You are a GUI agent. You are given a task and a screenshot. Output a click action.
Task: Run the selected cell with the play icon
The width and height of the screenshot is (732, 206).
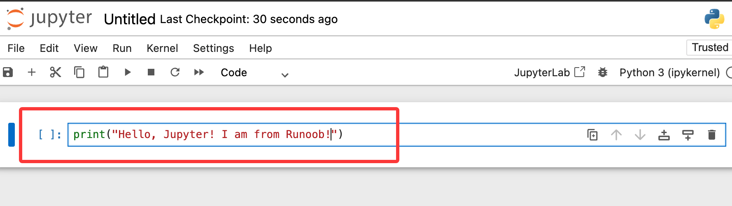click(x=128, y=73)
